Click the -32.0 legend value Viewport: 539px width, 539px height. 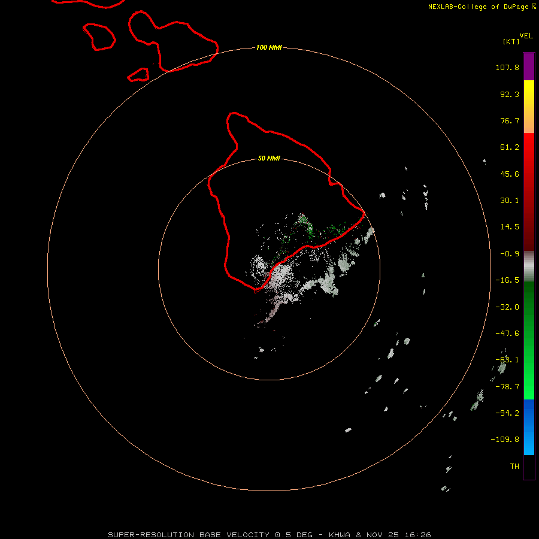click(507, 307)
